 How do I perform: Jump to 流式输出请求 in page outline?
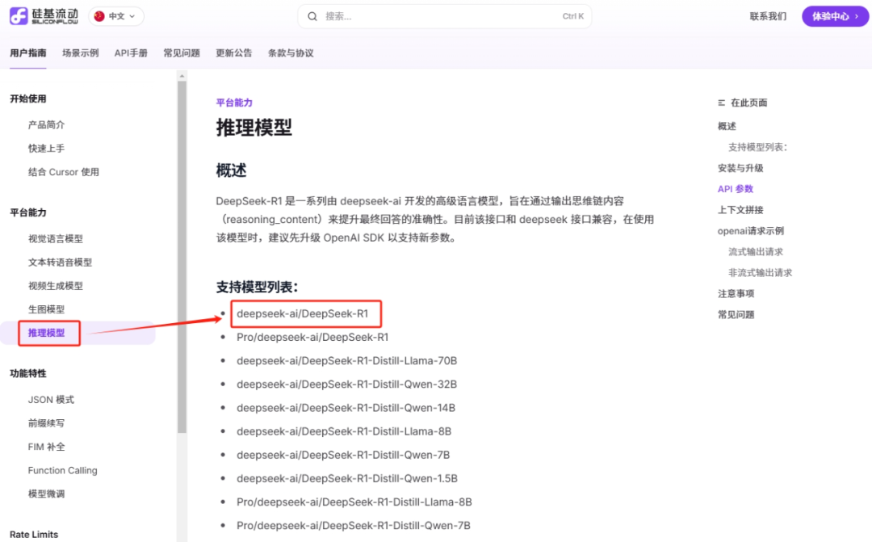click(x=756, y=251)
